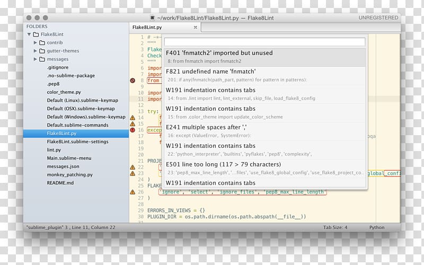Click the warning gutter icon on line 14

132,118
